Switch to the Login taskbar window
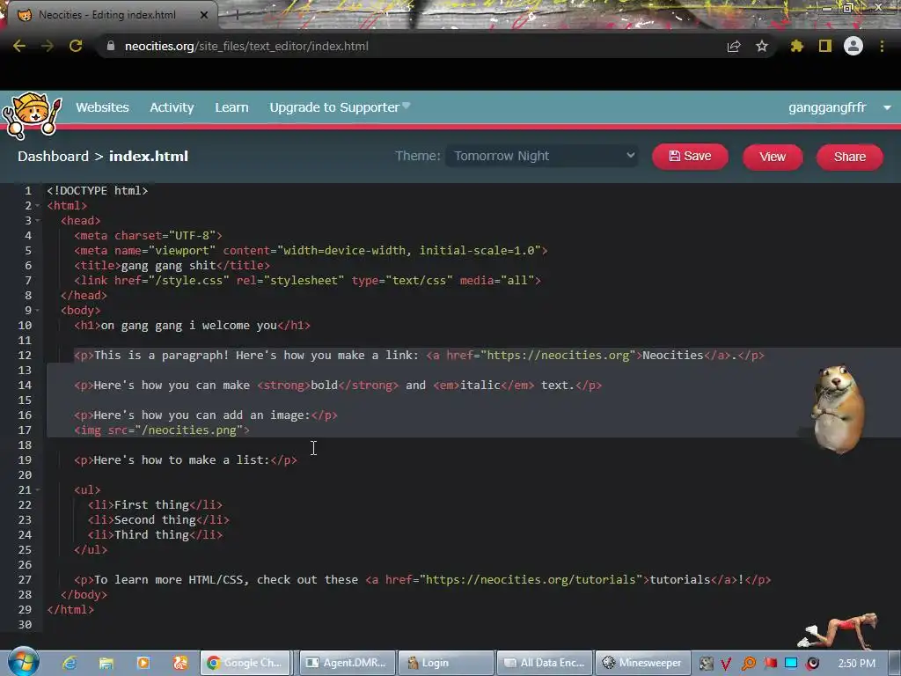 pos(446,663)
